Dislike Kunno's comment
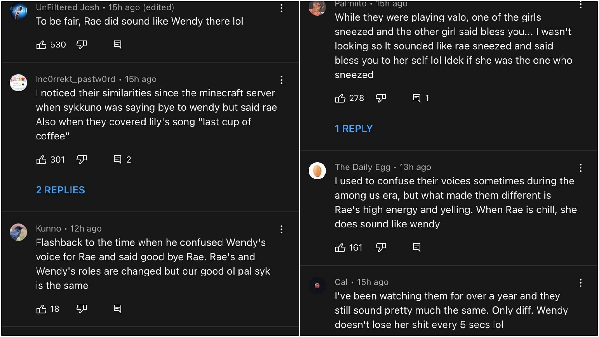 (x=81, y=309)
